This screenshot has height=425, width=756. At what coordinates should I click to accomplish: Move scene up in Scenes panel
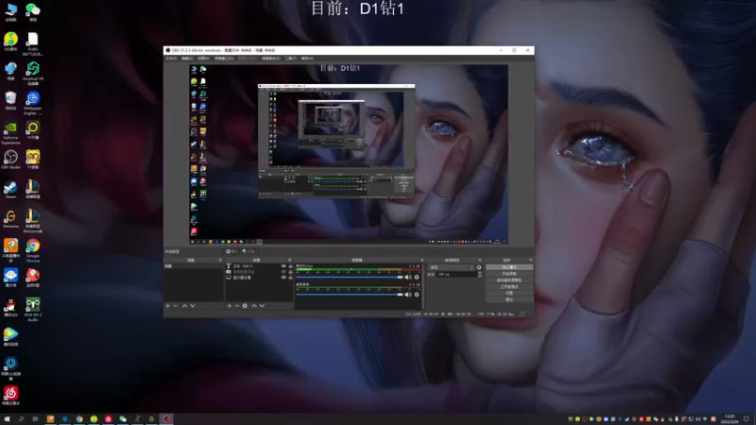click(184, 306)
